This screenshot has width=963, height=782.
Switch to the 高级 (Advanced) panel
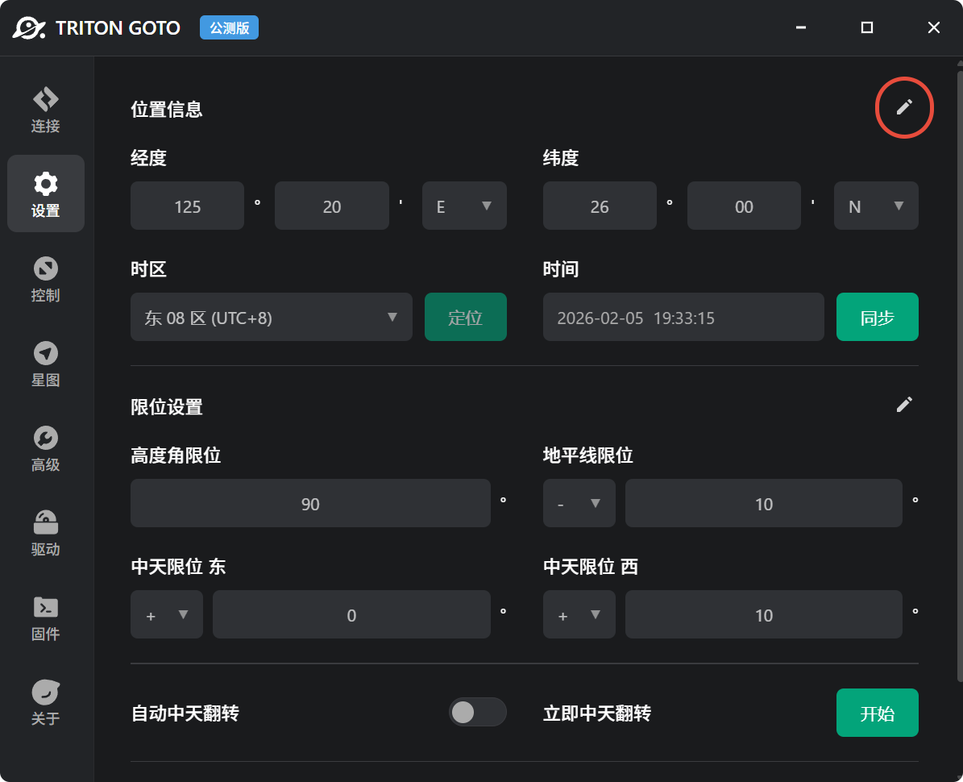point(45,449)
